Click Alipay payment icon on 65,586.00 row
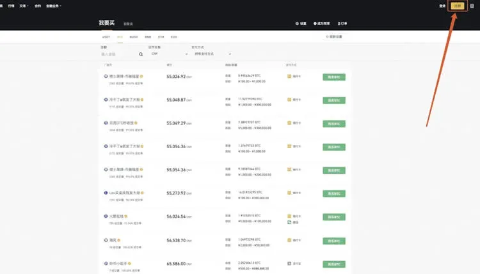 click(x=289, y=263)
